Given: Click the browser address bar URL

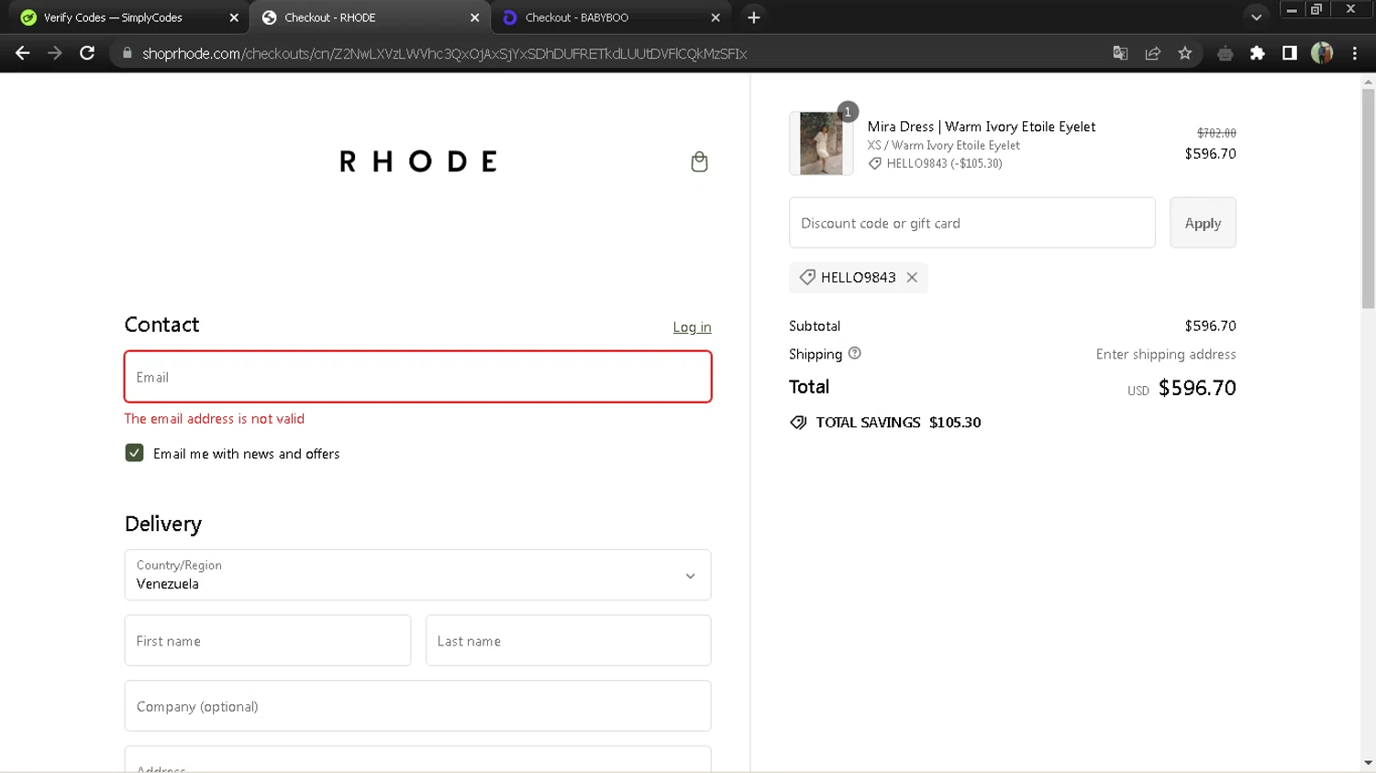Looking at the screenshot, I should [445, 54].
